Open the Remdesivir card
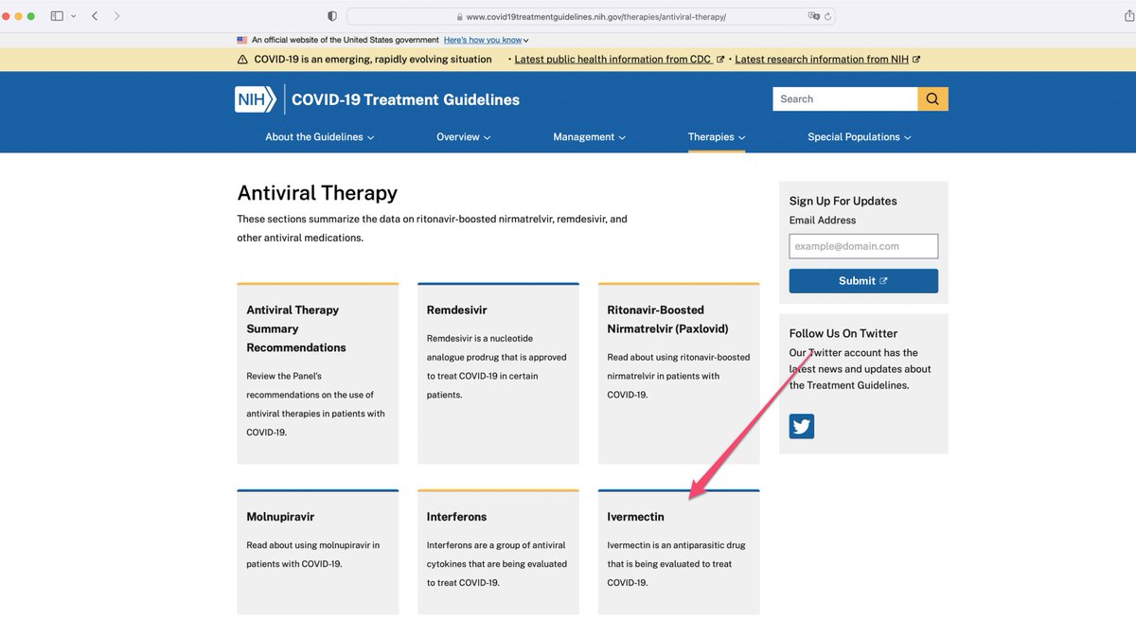The width and height of the screenshot is (1136, 638). (498, 373)
